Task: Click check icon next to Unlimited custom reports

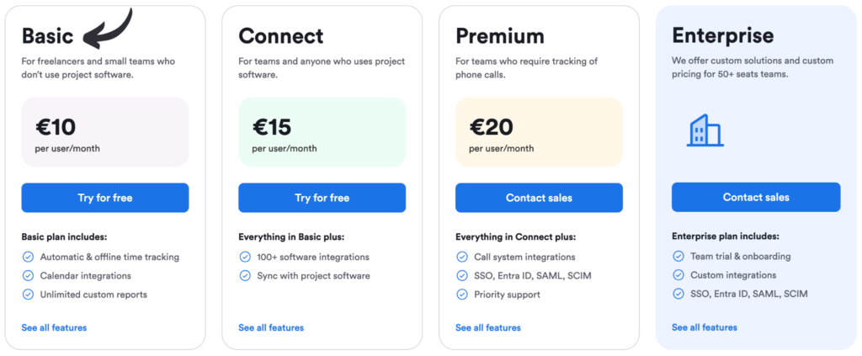Action: (28, 295)
